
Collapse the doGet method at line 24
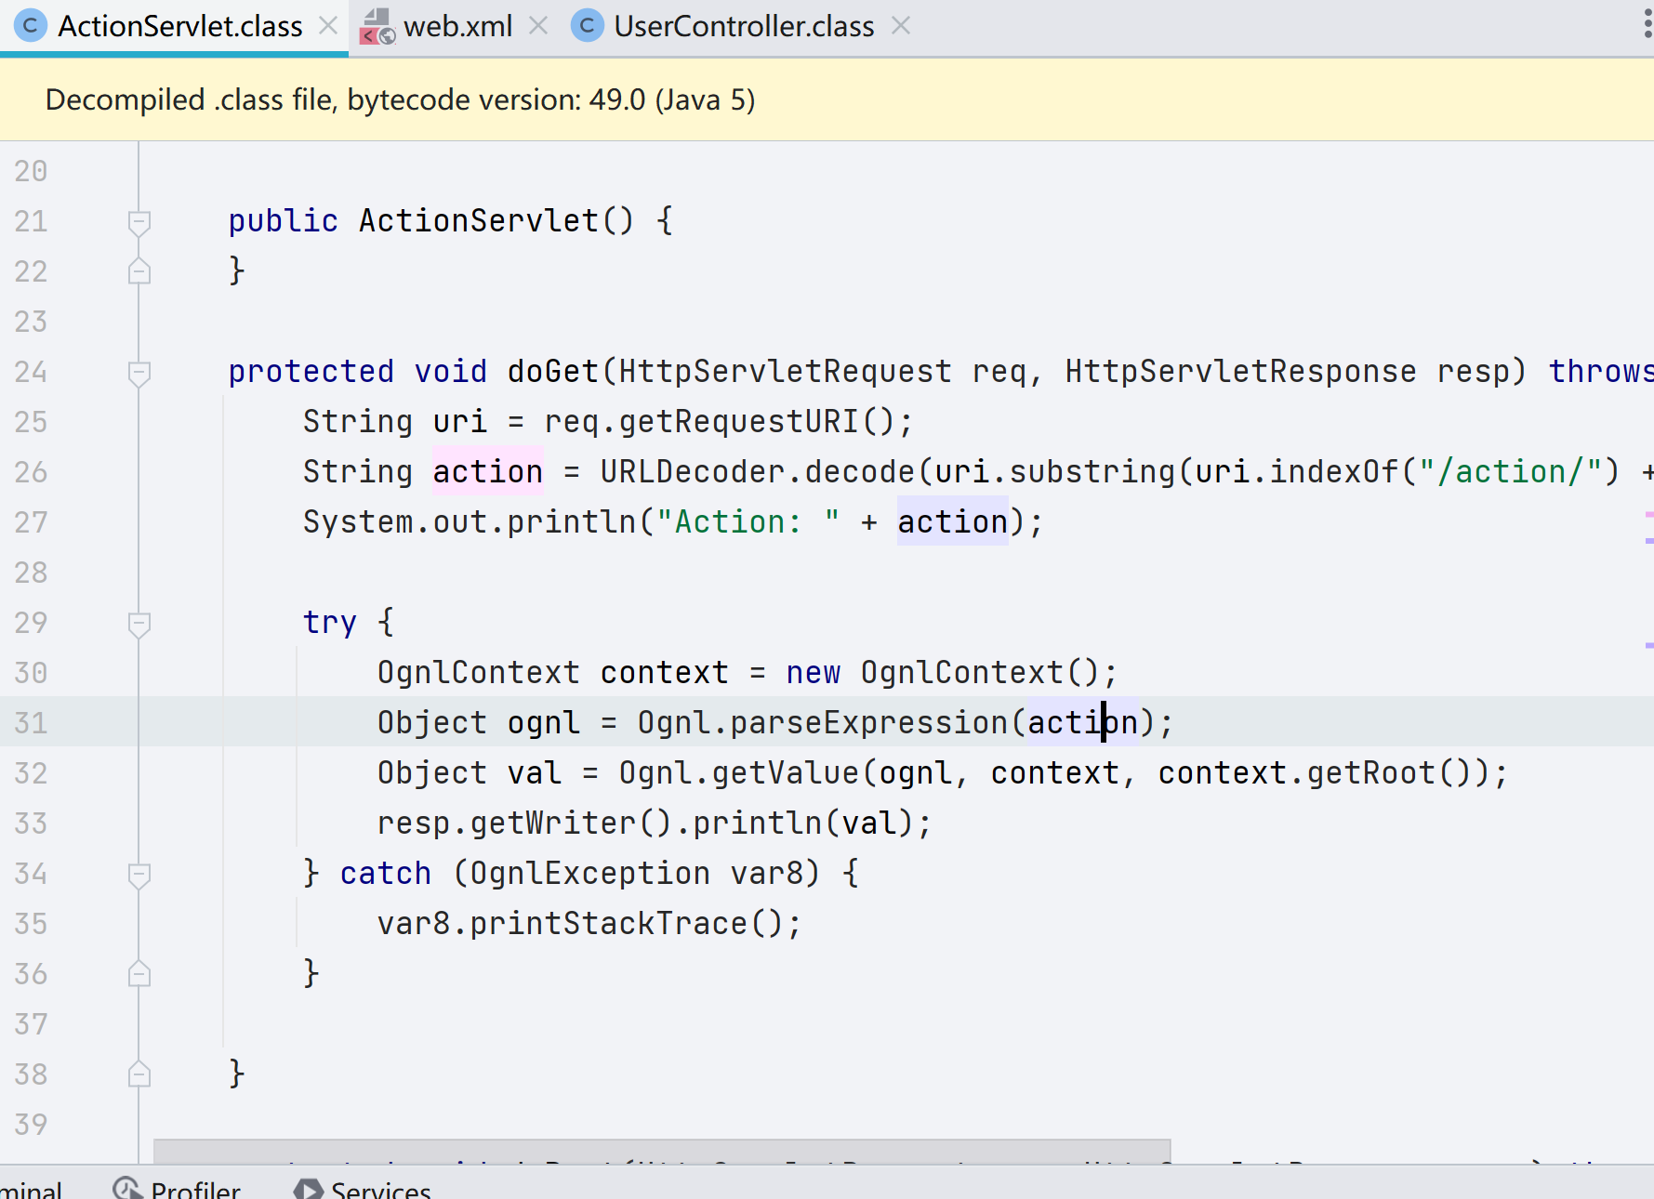(x=139, y=373)
